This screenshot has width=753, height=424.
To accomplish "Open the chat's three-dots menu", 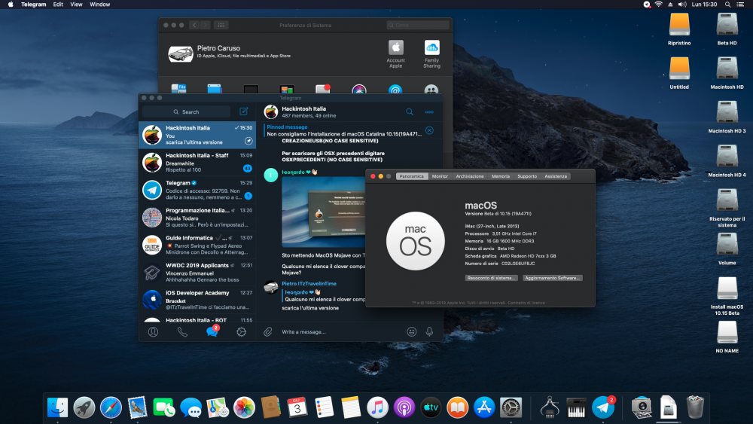I will point(429,112).
